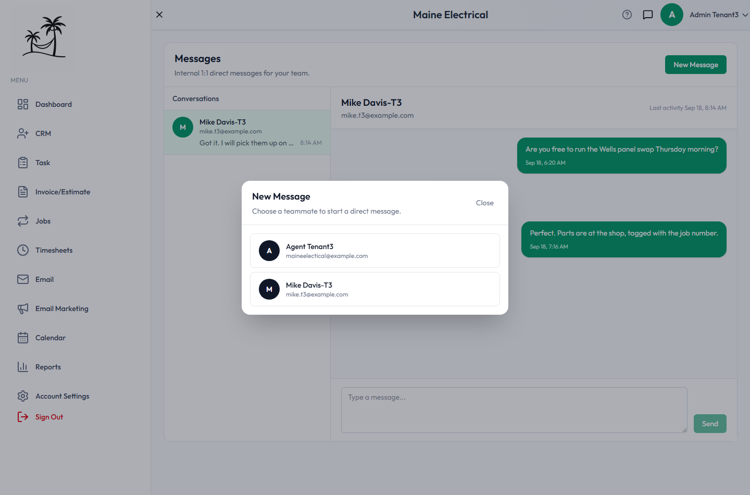Click the Sign Out label

point(49,417)
